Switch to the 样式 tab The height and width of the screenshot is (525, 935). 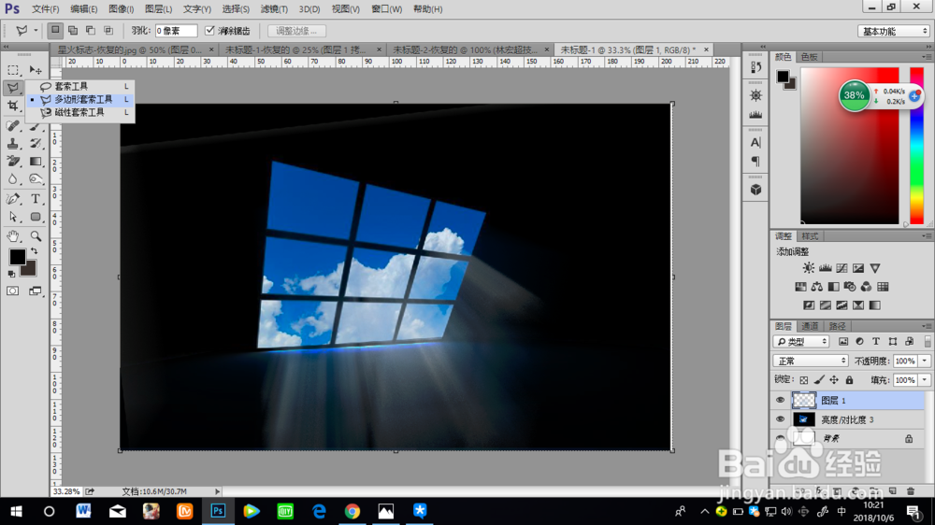809,236
